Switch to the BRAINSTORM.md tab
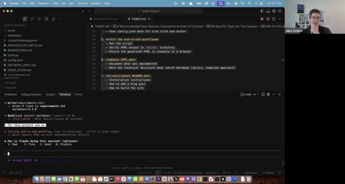The height and width of the screenshot is (184, 345). [x=105, y=19]
